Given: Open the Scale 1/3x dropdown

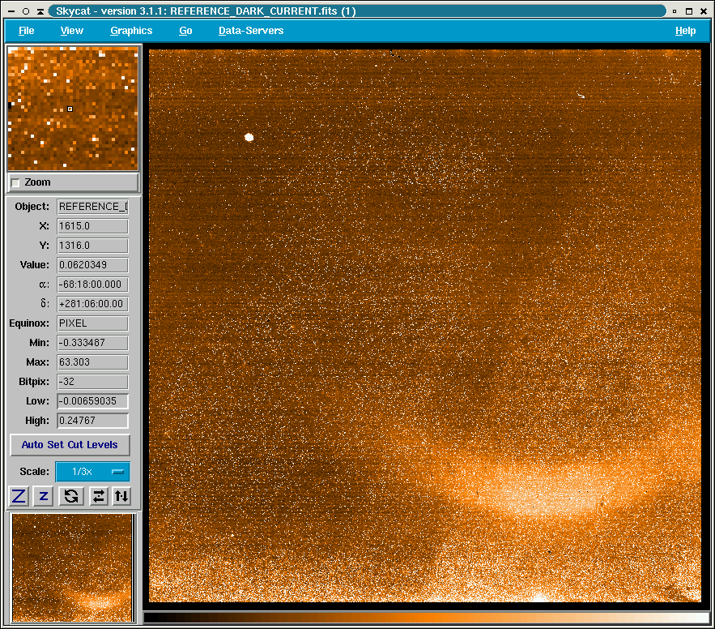Looking at the screenshot, I should pyautogui.click(x=92, y=472).
